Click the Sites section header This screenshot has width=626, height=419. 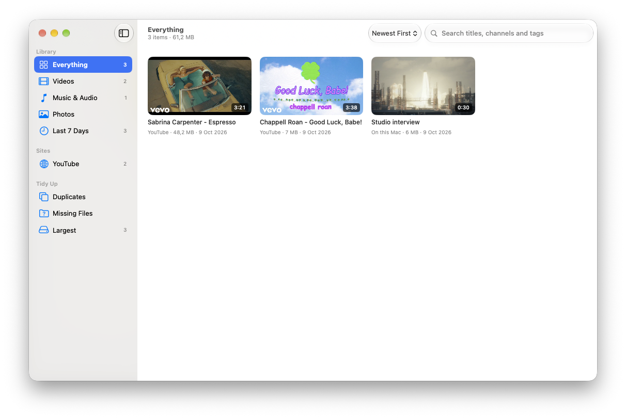point(43,151)
